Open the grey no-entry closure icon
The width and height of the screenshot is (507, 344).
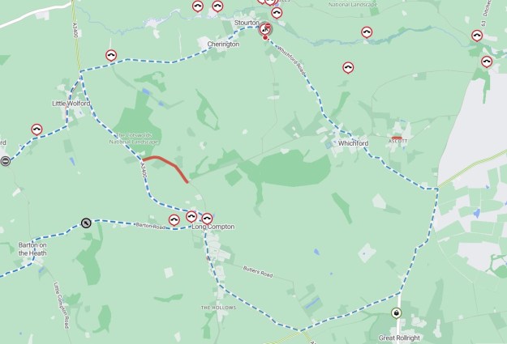tap(5, 161)
